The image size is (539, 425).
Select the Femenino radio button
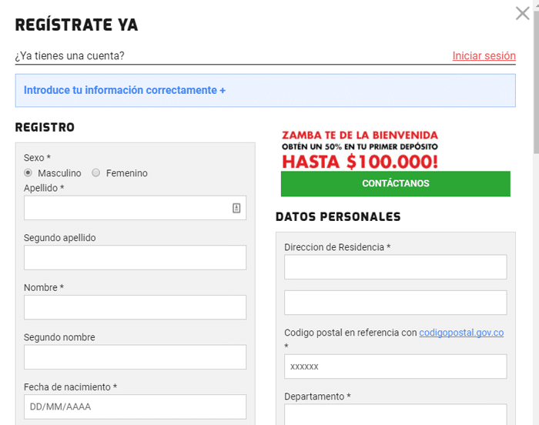(x=96, y=172)
